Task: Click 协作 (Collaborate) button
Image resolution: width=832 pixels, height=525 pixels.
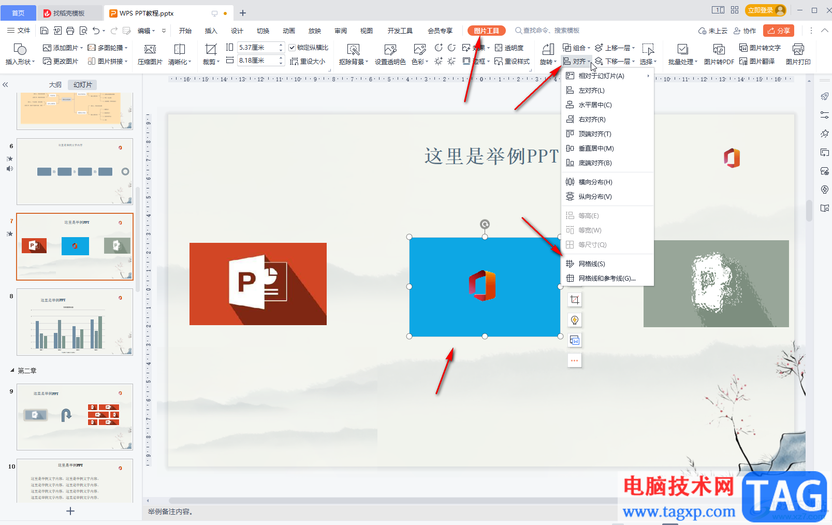Action: [745, 31]
